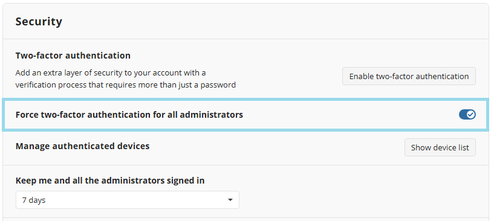Click the Force two-factor authentication label text
Image resolution: width=491 pixels, height=221 pixels.
(129, 115)
